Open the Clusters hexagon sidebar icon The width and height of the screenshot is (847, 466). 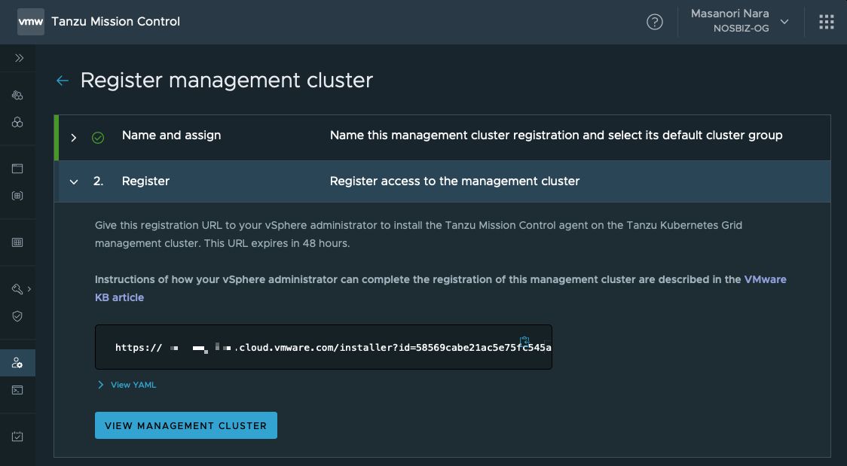coord(17,123)
